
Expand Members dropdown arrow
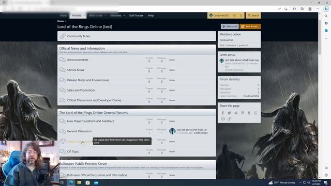[124, 16]
